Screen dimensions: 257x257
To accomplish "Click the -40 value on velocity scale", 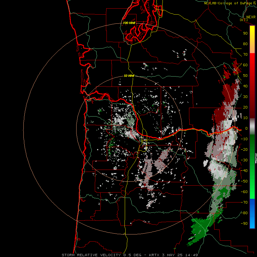I will (244, 171).
